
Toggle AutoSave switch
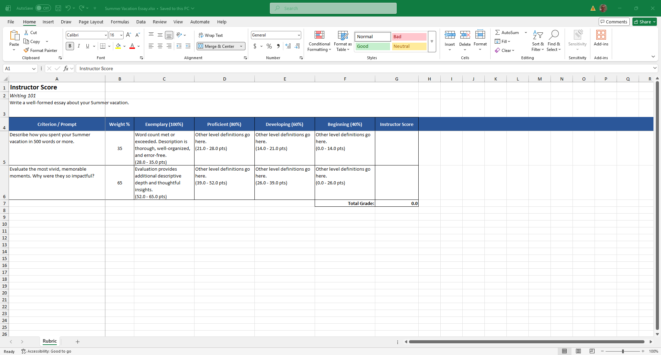(x=43, y=8)
